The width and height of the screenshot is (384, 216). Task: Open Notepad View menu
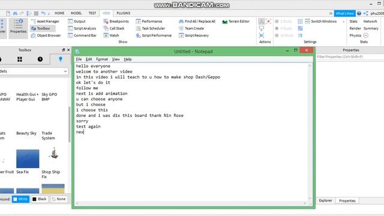(x=116, y=59)
